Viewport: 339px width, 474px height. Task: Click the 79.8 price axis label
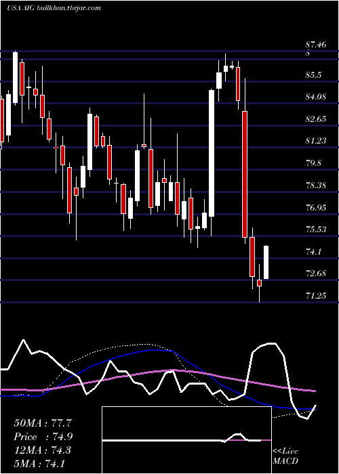pos(313,163)
